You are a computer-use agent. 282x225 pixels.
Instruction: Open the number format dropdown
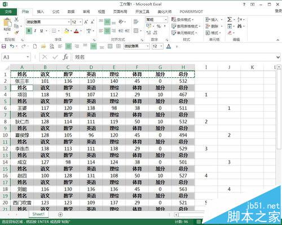click(166, 20)
